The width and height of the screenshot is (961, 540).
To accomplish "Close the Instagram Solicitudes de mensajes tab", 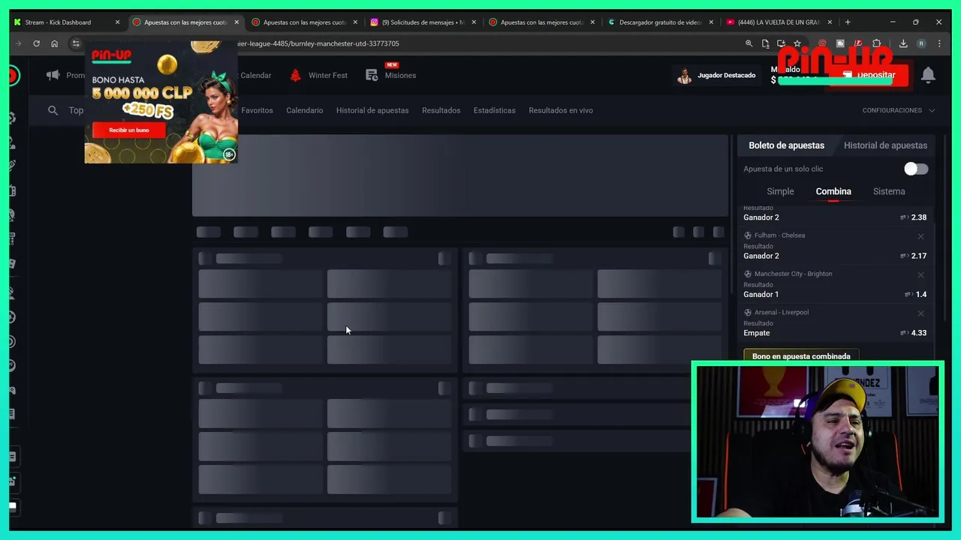I will 474,22.
